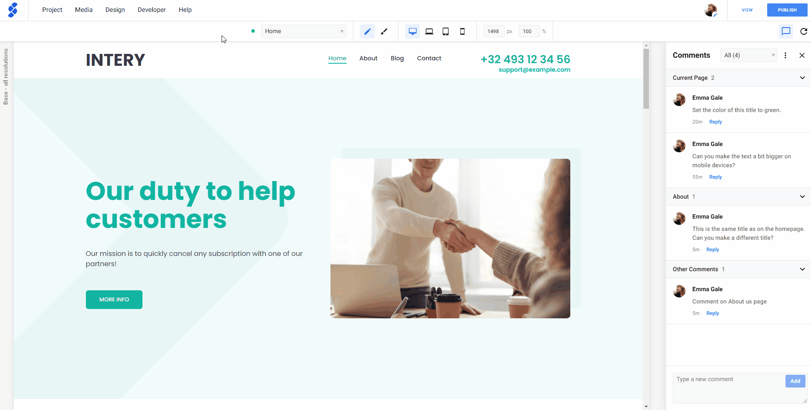The height and width of the screenshot is (410, 811).
Task: Collapse the Current Page comments section
Action: 802,78
